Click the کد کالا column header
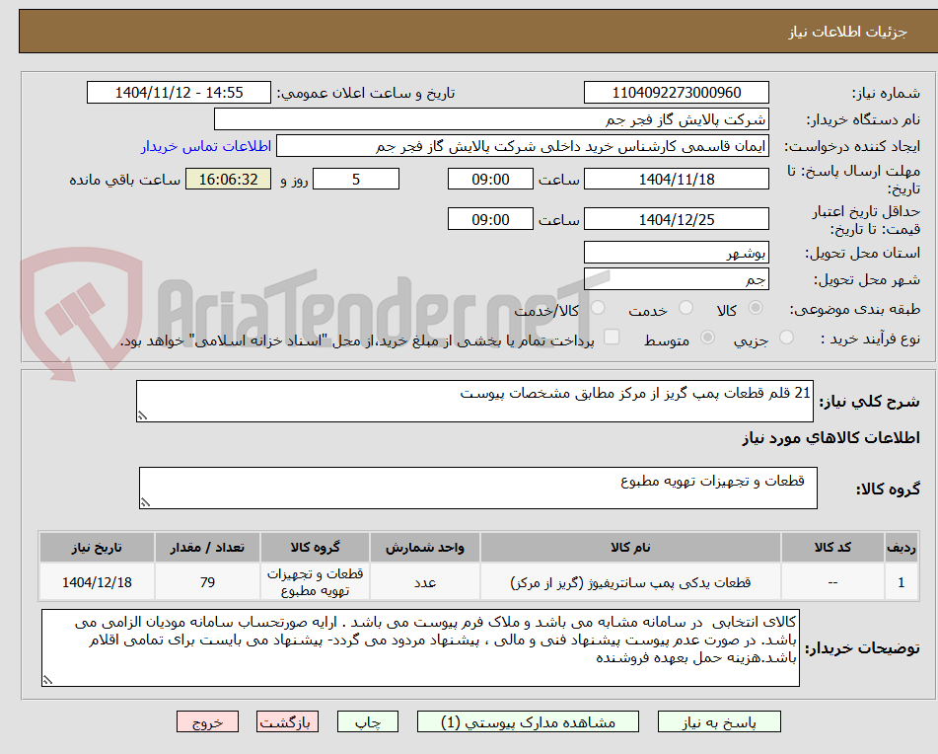 point(832,548)
